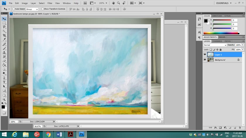Open the Paragraph panel icon
Viewport: 246px width, 138px height.
[x=199, y=38]
